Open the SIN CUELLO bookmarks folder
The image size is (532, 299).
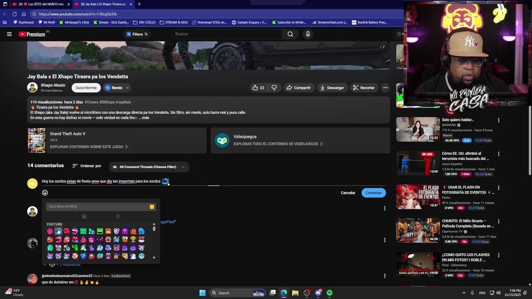pos(144,22)
